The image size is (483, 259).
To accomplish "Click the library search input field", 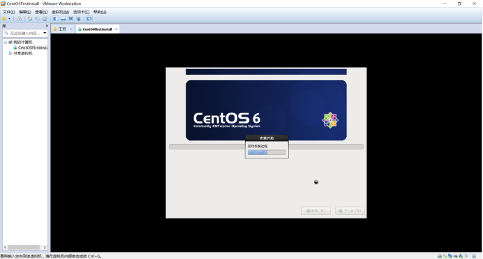I will click(x=25, y=33).
